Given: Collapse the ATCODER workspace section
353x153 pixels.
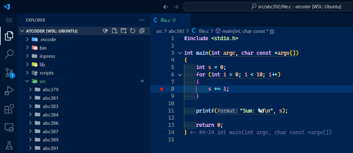Looking at the screenshot, I should (22, 31).
